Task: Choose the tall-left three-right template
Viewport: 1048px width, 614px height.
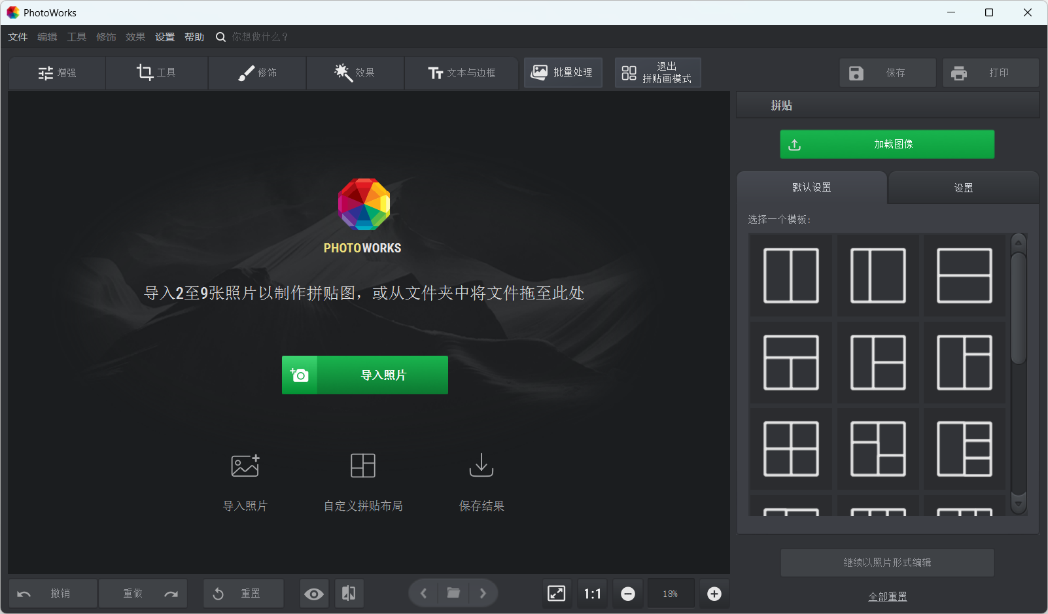Action: point(965,449)
